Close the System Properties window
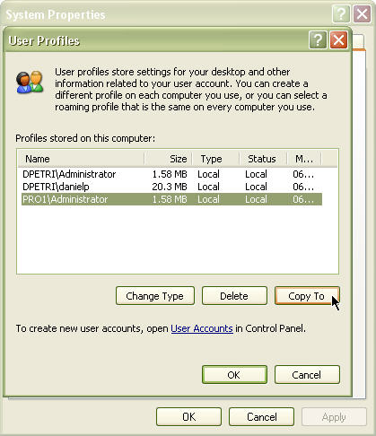Image resolution: width=376 pixels, height=436 pixels. pyautogui.click(x=363, y=13)
